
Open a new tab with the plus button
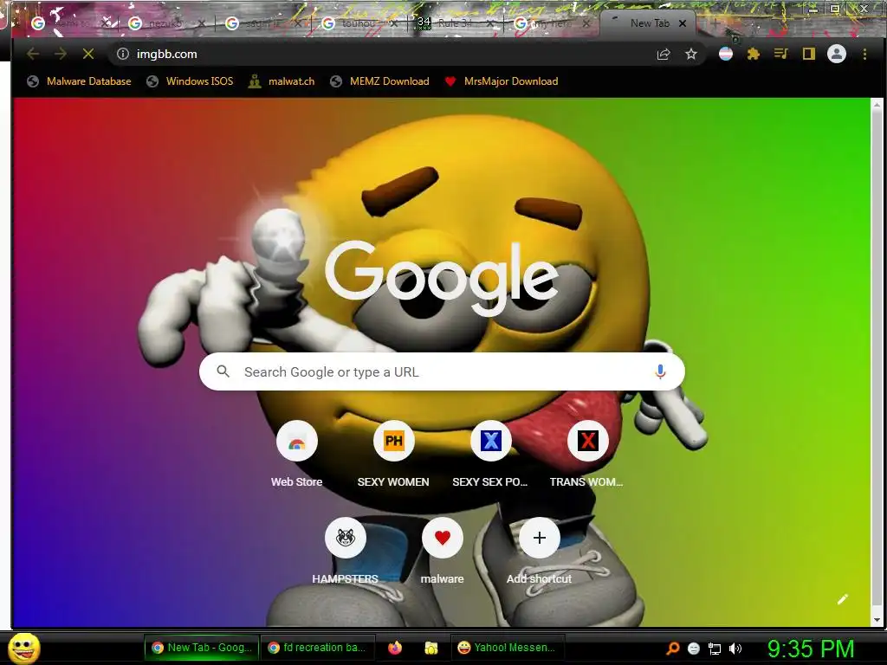click(x=715, y=23)
